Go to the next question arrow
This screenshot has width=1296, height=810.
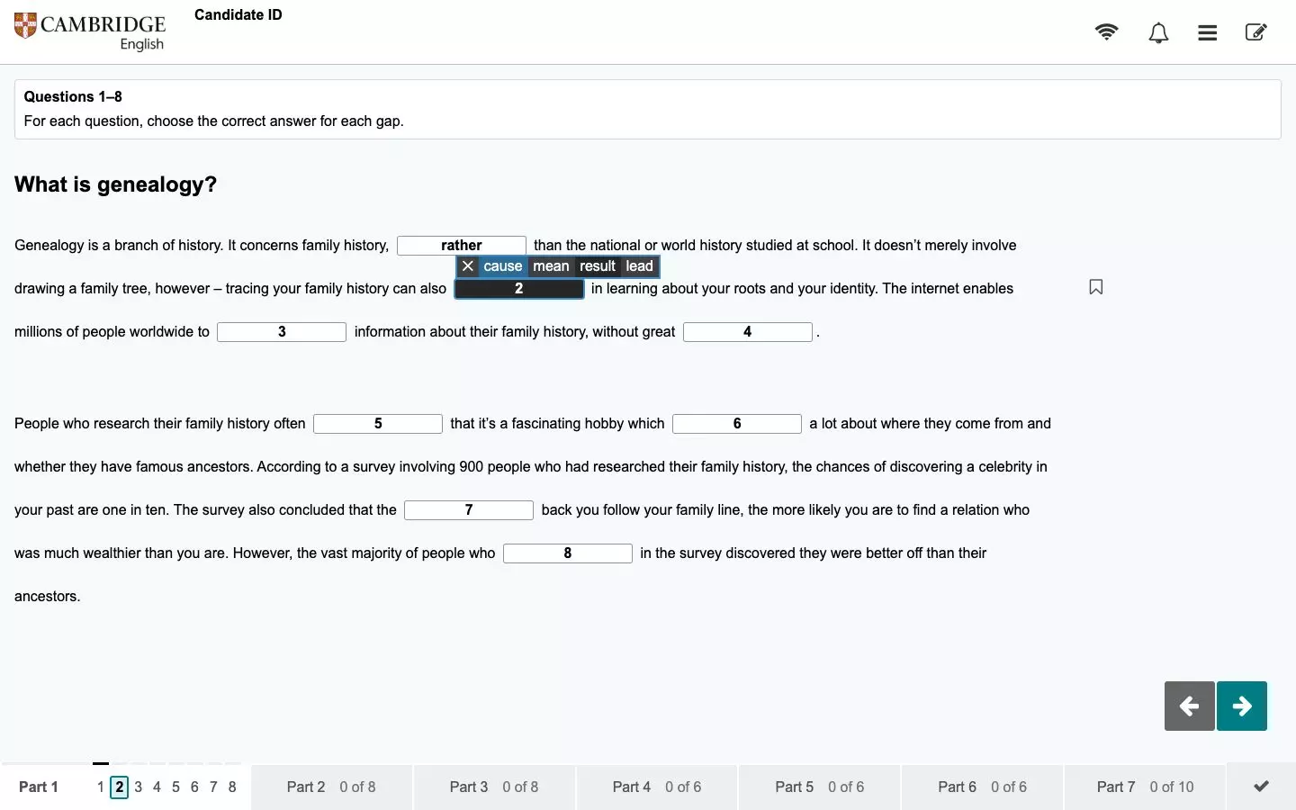coord(1242,706)
